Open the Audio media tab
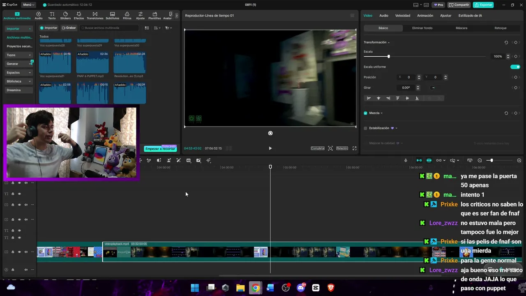 point(39,16)
